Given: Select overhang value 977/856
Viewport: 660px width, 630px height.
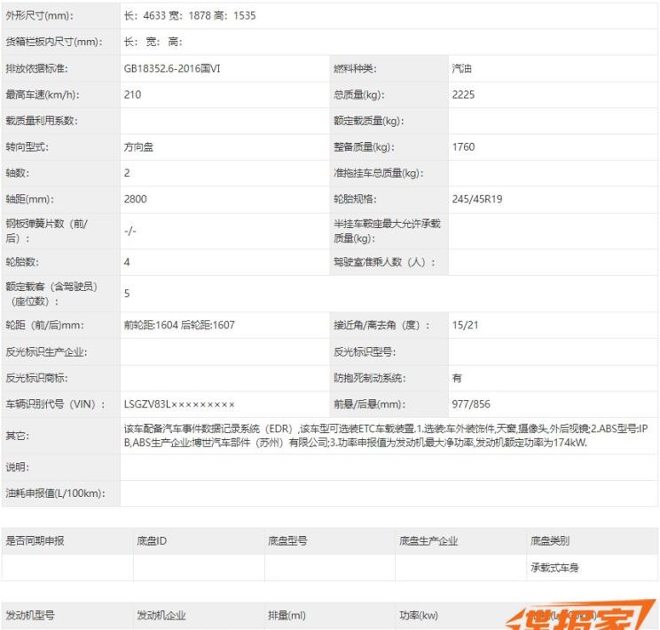Looking at the screenshot, I should 471,405.
